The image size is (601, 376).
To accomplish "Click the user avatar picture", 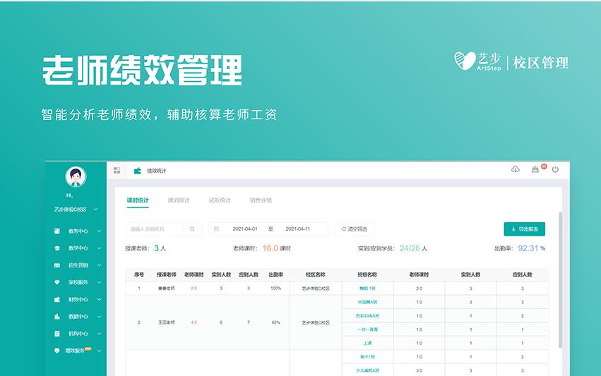I will tap(76, 176).
